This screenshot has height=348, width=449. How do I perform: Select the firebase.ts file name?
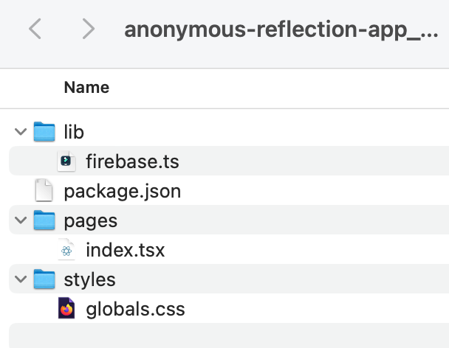(132, 161)
